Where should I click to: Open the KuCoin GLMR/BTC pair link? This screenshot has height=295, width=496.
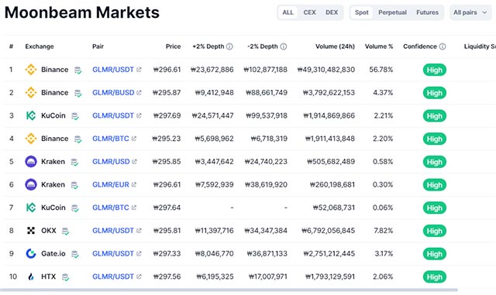[111, 208]
